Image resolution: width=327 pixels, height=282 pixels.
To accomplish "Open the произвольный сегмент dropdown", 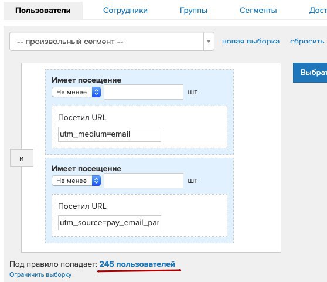I will (x=112, y=41).
